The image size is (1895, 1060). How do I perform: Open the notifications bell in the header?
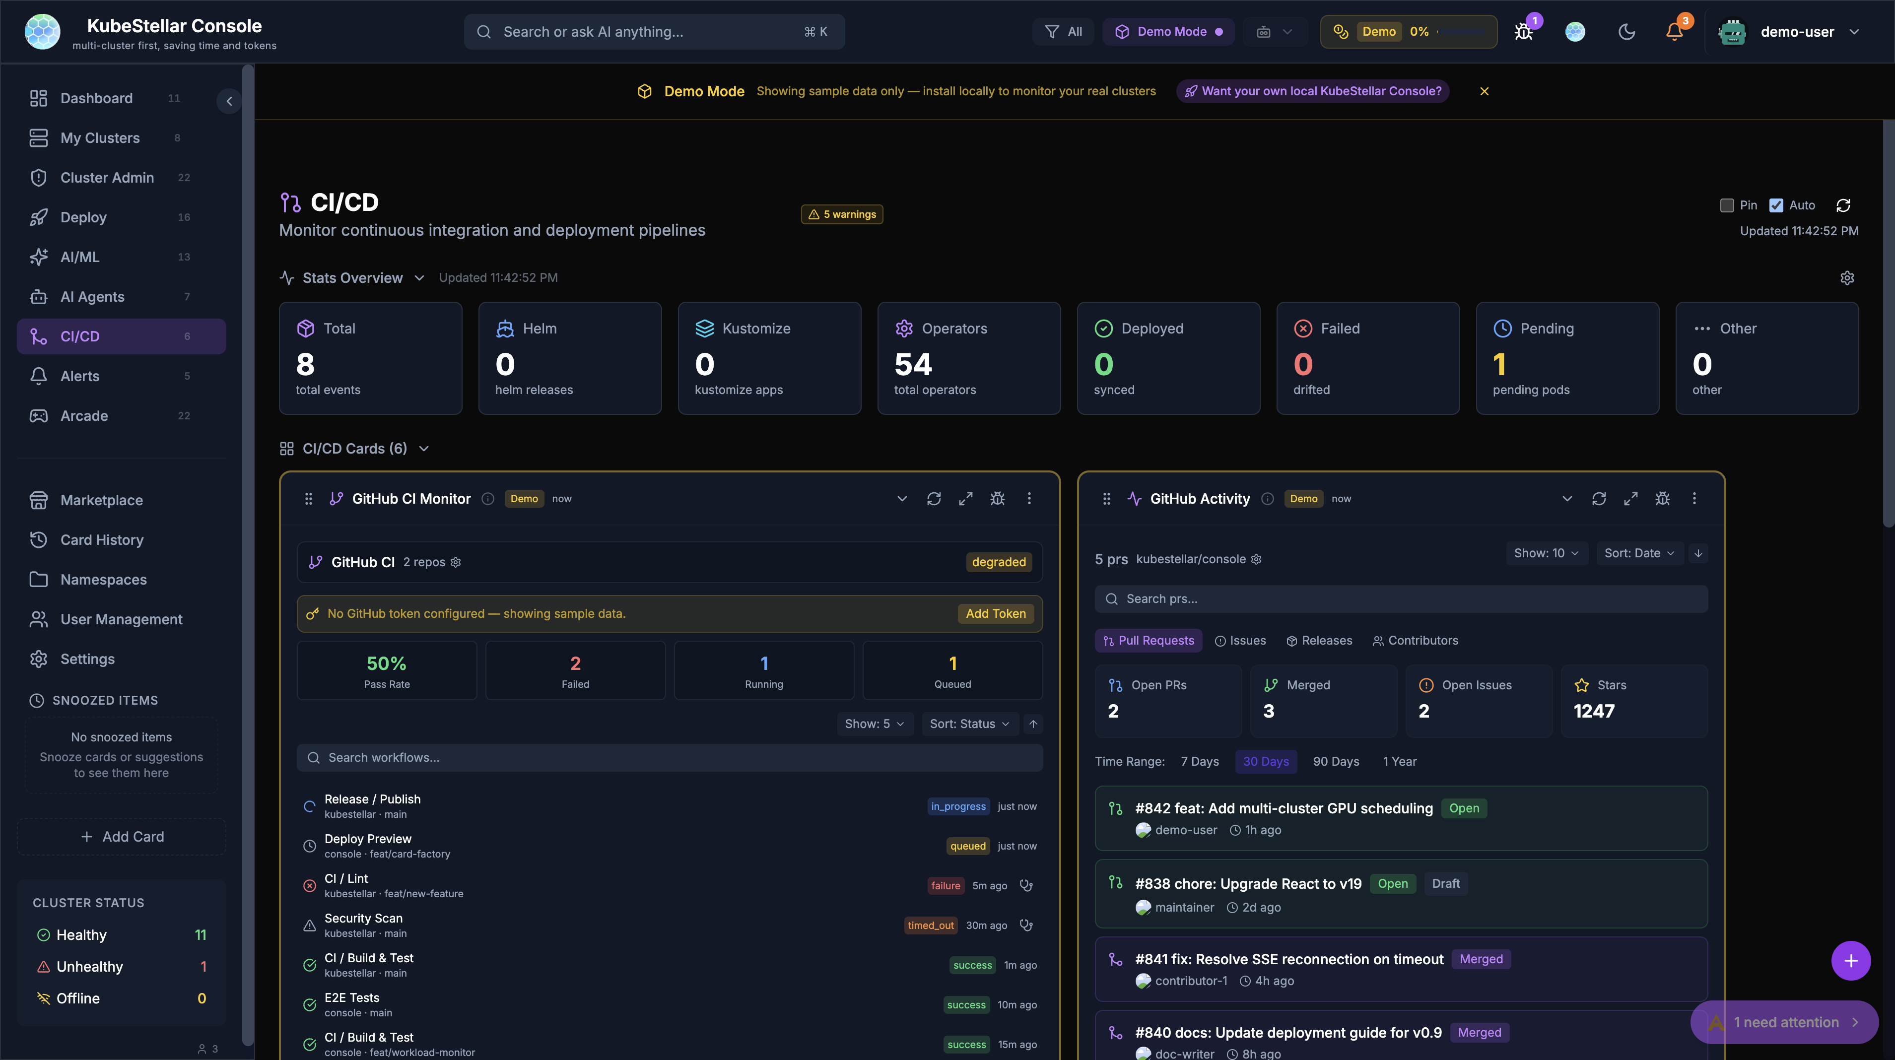click(1675, 32)
